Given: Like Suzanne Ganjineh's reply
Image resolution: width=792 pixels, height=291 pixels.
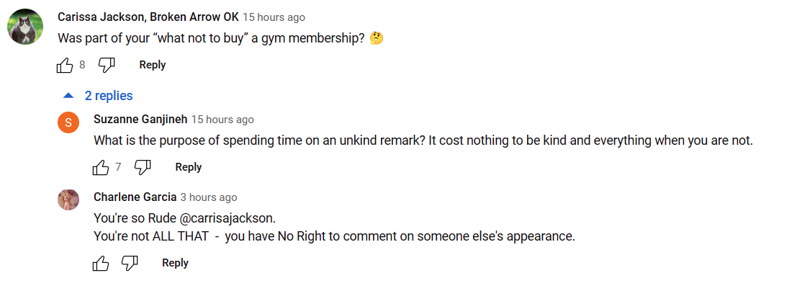Looking at the screenshot, I should [101, 167].
